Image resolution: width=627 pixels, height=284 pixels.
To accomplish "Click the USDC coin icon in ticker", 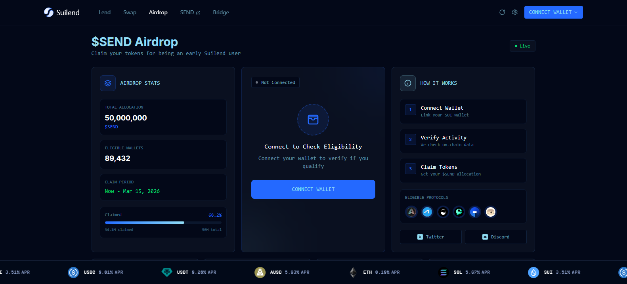I will tap(73, 273).
